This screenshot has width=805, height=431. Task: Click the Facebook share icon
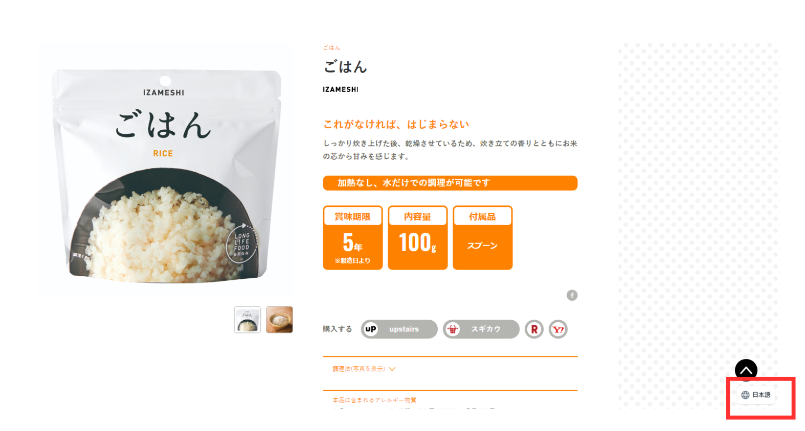572,295
